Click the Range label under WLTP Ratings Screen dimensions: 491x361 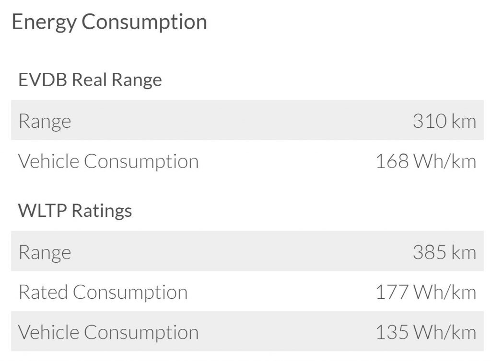45,252
